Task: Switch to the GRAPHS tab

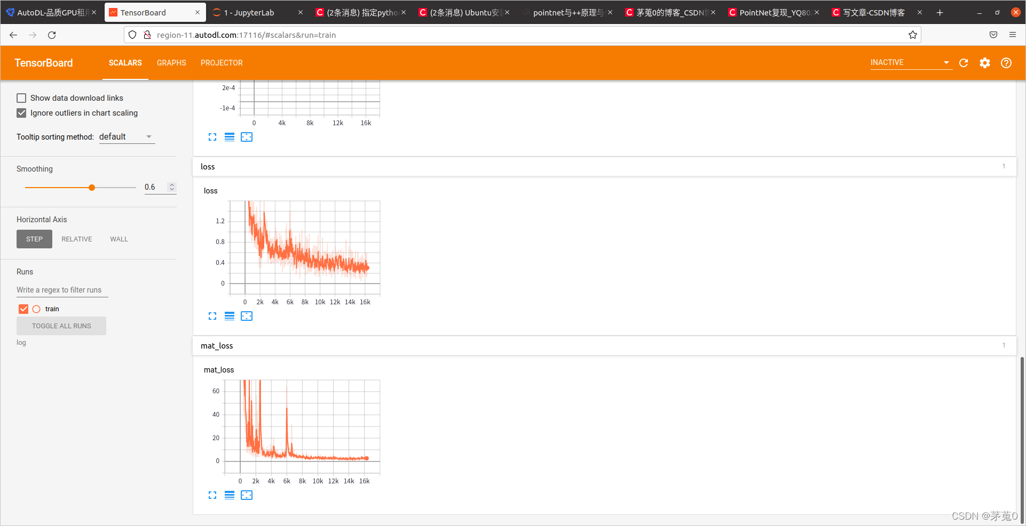Action: click(171, 63)
